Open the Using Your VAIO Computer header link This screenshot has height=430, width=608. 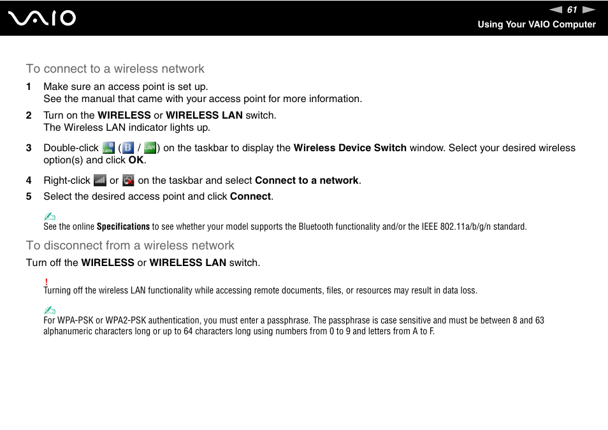[537, 24]
